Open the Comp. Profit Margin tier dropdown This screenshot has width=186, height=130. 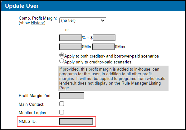pos(83,21)
